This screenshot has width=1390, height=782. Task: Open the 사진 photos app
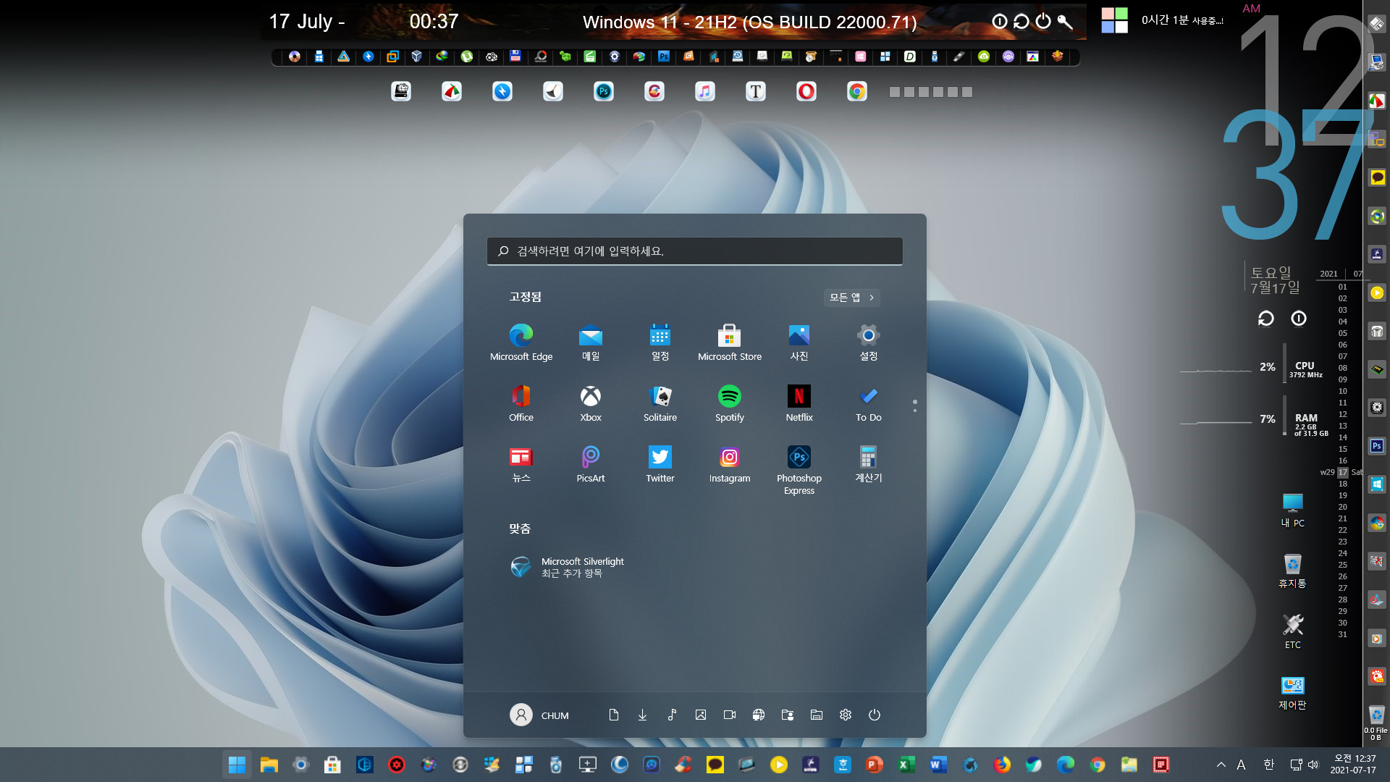[799, 342]
